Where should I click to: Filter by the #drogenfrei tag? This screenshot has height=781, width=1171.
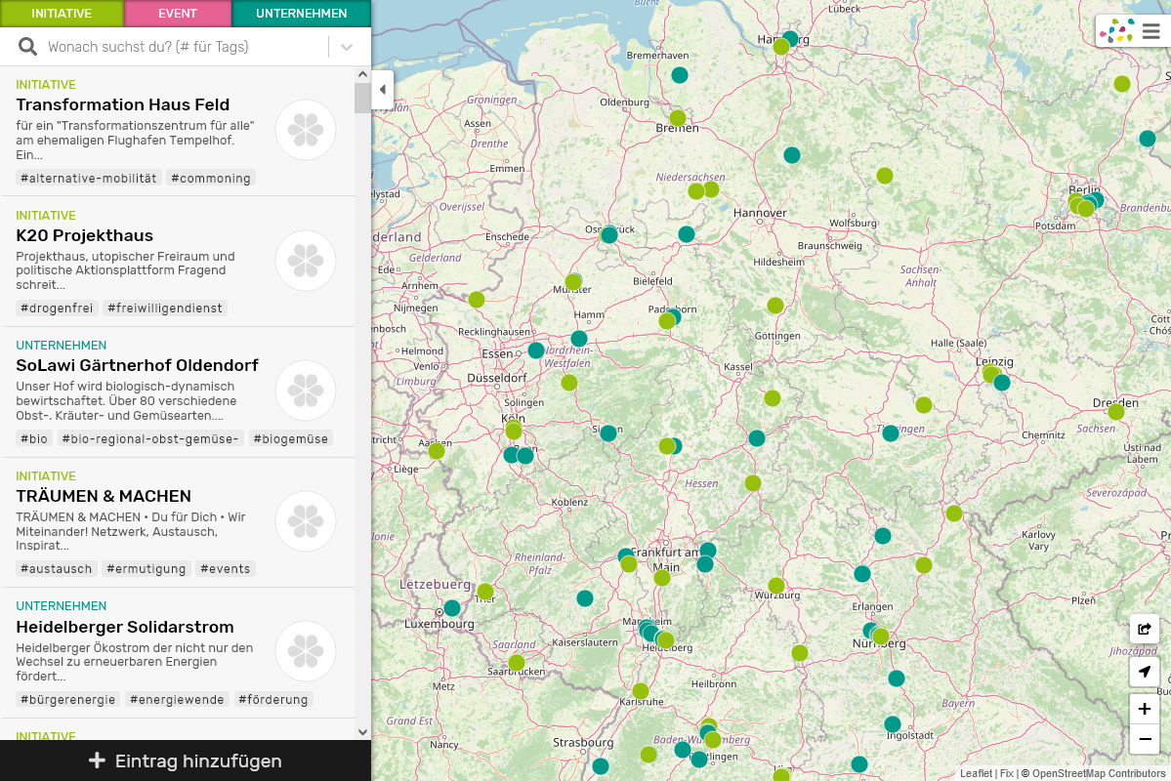tap(57, 308)
